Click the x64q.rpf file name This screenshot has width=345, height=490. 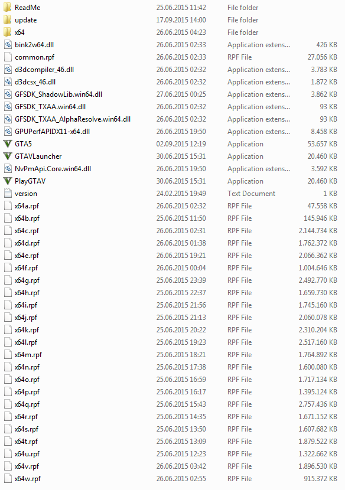(27, 404)
